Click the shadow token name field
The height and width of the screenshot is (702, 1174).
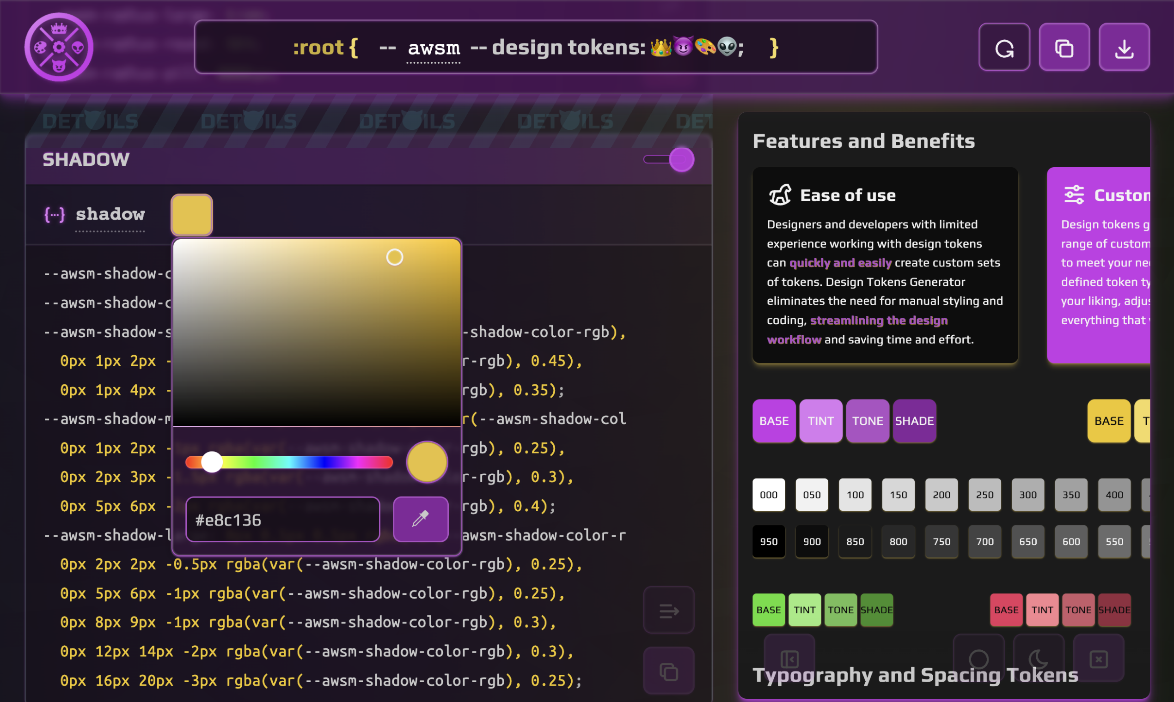[x=110, y=215]
